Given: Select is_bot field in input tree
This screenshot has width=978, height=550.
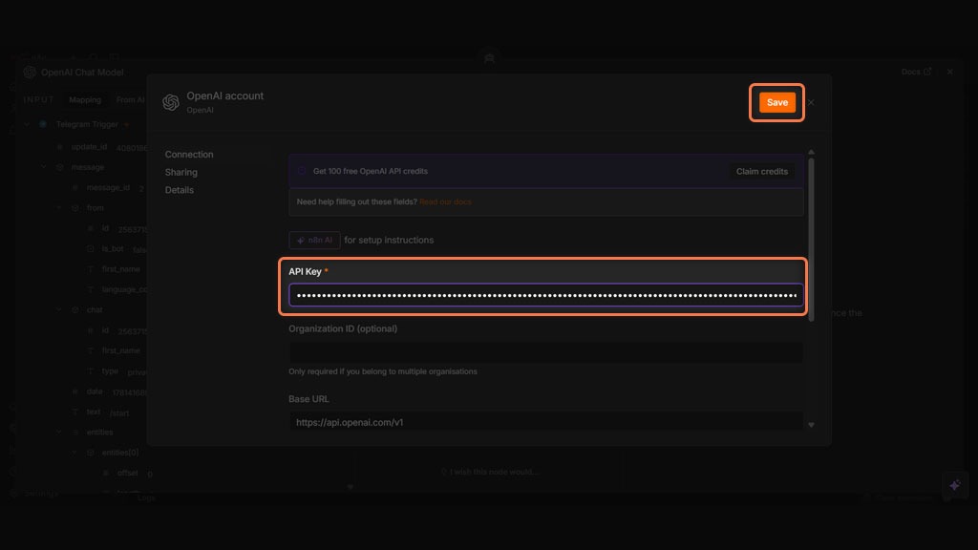Looking at the screenshot, I should point(113,248).
